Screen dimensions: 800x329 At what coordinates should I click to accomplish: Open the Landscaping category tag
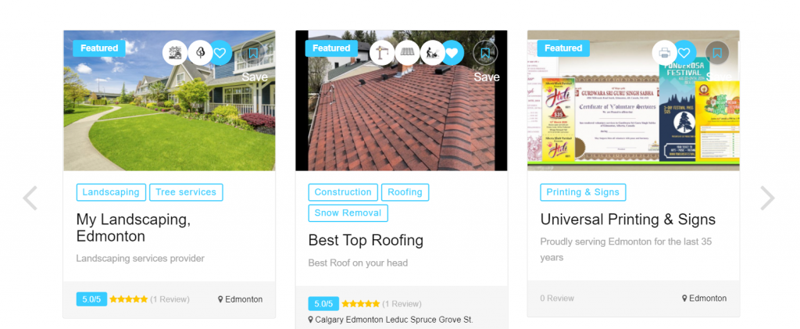pos(111,192)
